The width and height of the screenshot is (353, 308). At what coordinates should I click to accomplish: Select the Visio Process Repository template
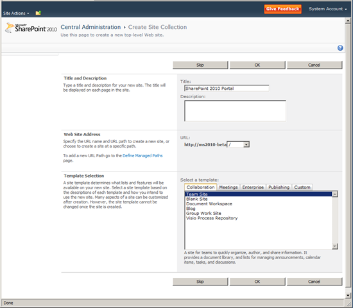click(x=259, y=218)
